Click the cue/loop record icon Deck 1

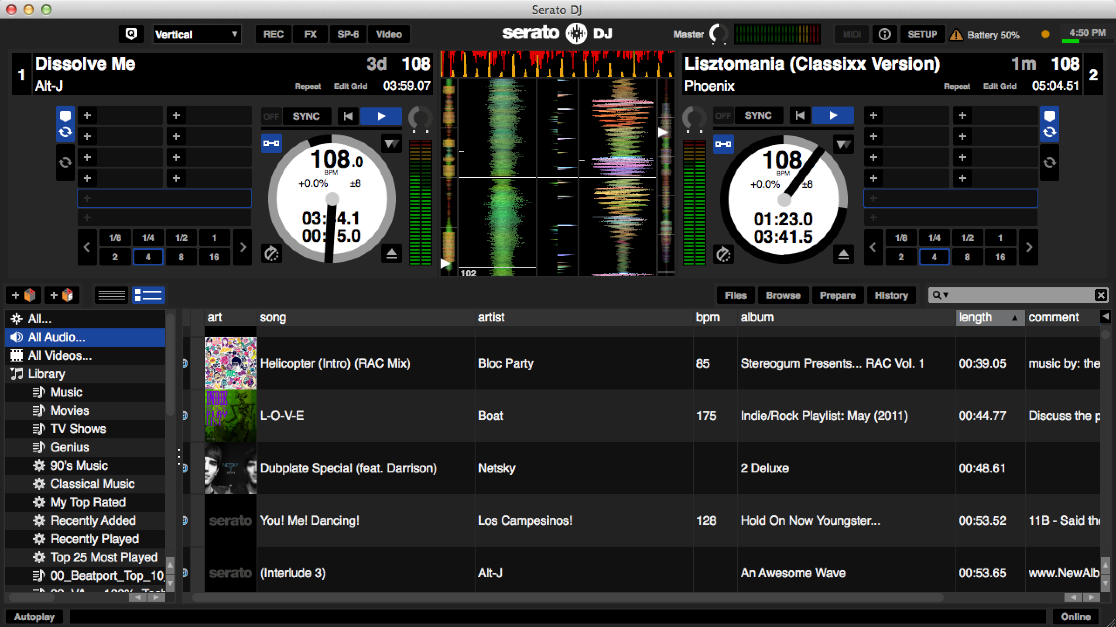[270, 143]
